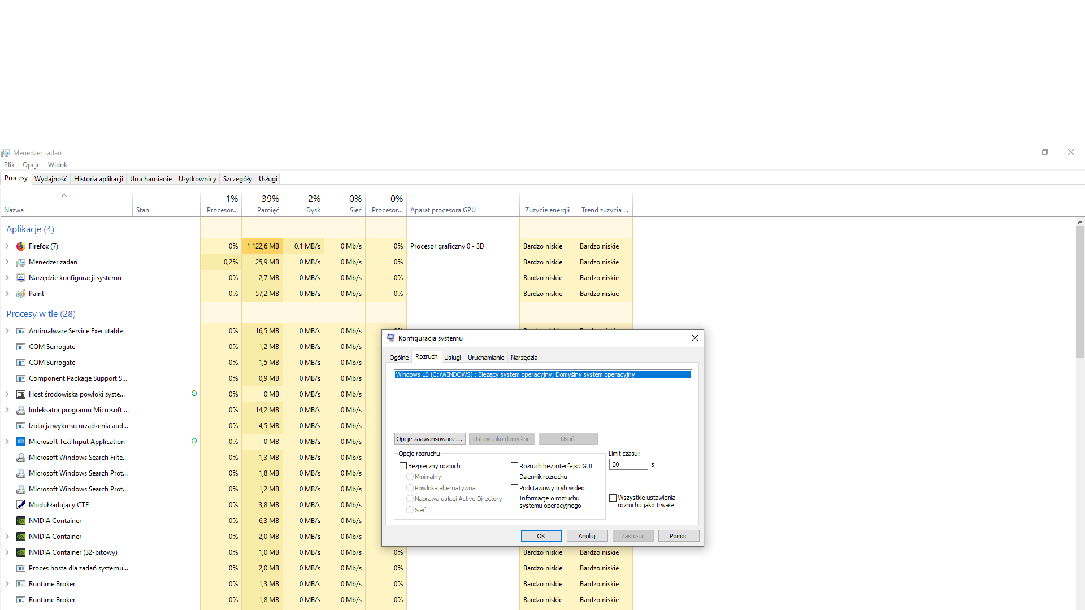Click the Moduł ładujący CTF icon
This screenshot has width=1085, height=610.
(x=21, y=505)
